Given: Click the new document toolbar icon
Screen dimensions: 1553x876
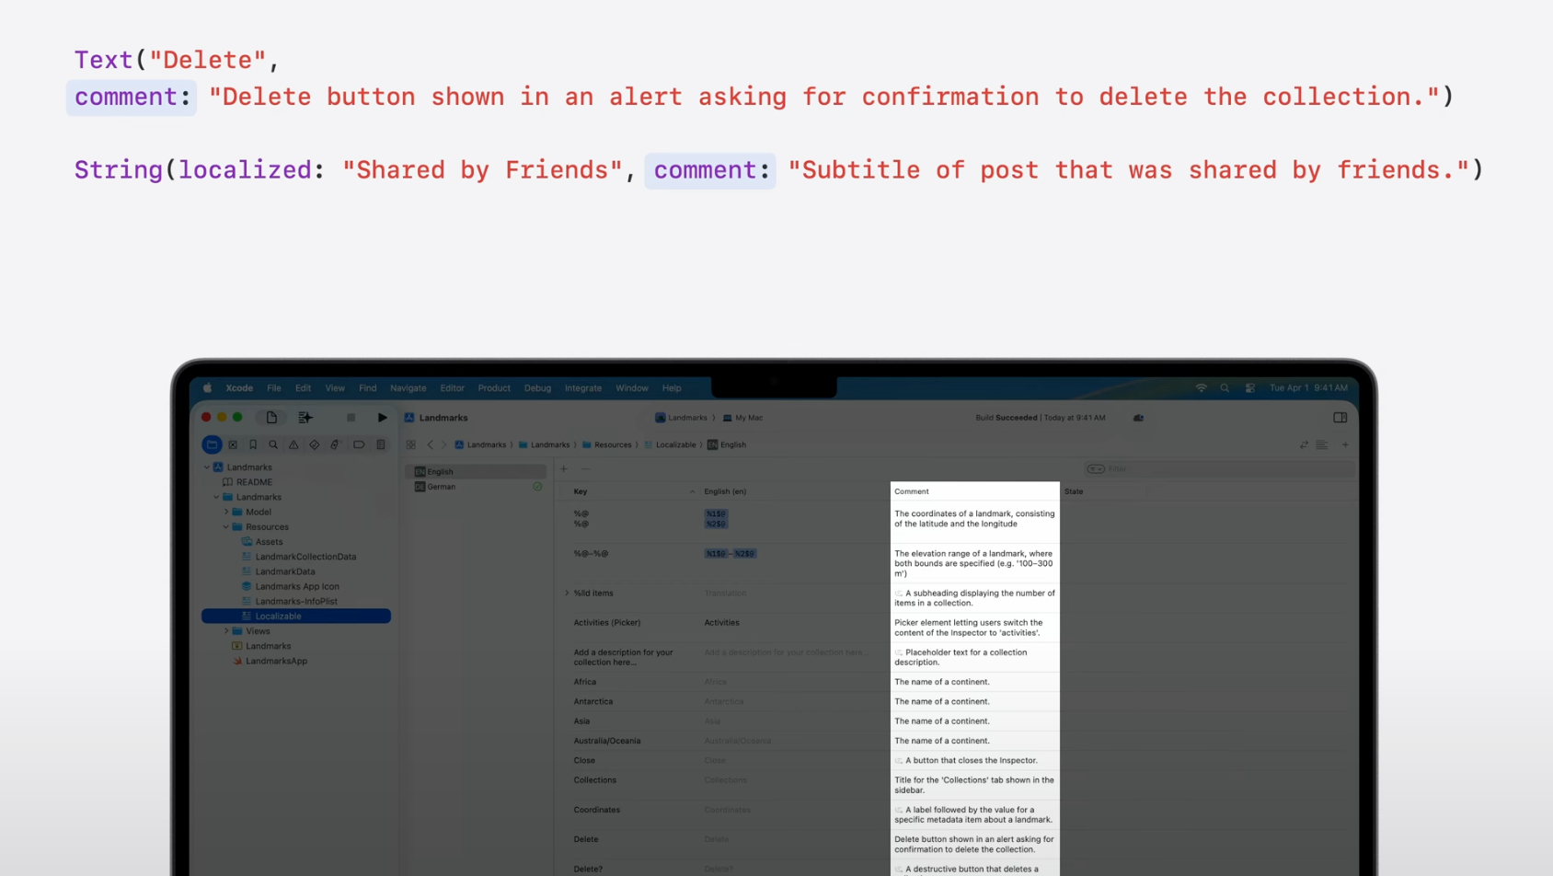Looking at the screenshot, I should (x=271, y=418).
